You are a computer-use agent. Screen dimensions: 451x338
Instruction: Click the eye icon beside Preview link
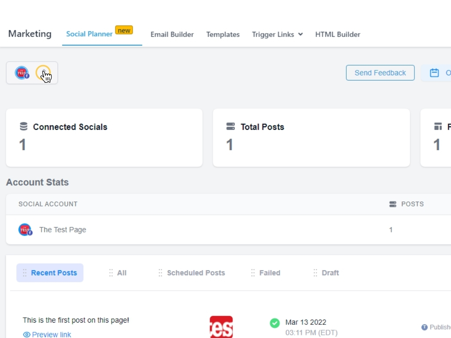point(26,334)
